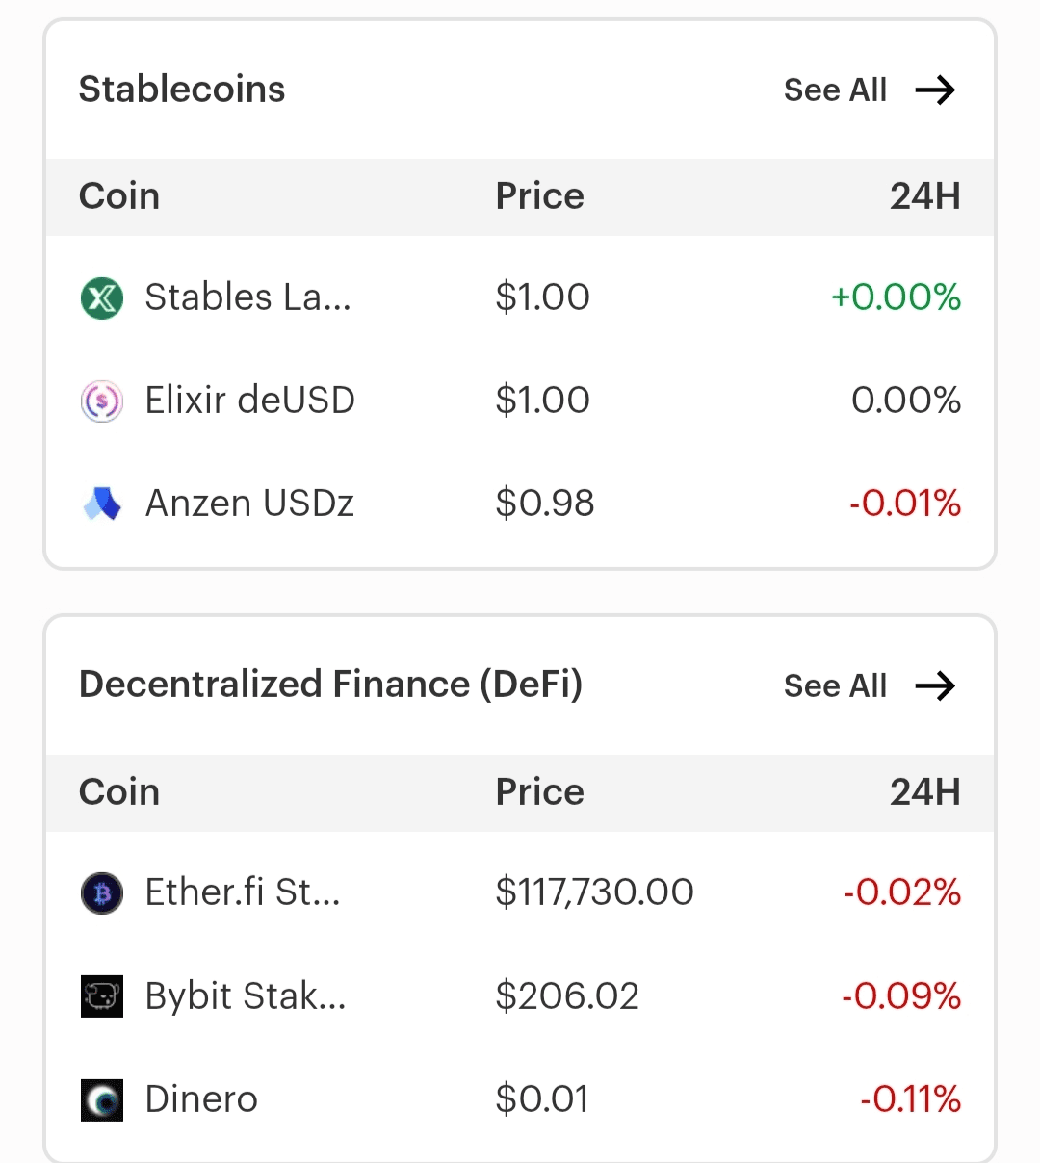1040x1163 pixels.
Task: Click the Stablecoins section title
Action: click(x=182, y=90)
